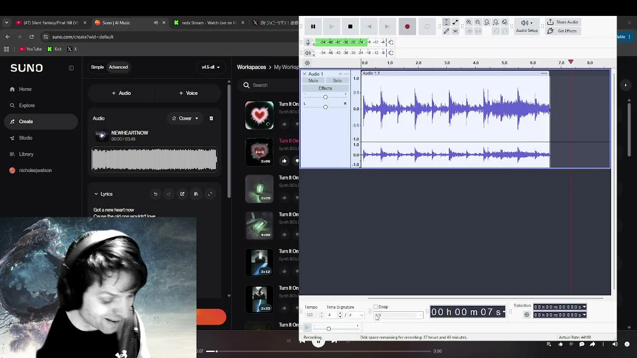This screenshot has height=358, width=637.
Task: Click Fit project to width zoom icon
Action: coord(496,22)
